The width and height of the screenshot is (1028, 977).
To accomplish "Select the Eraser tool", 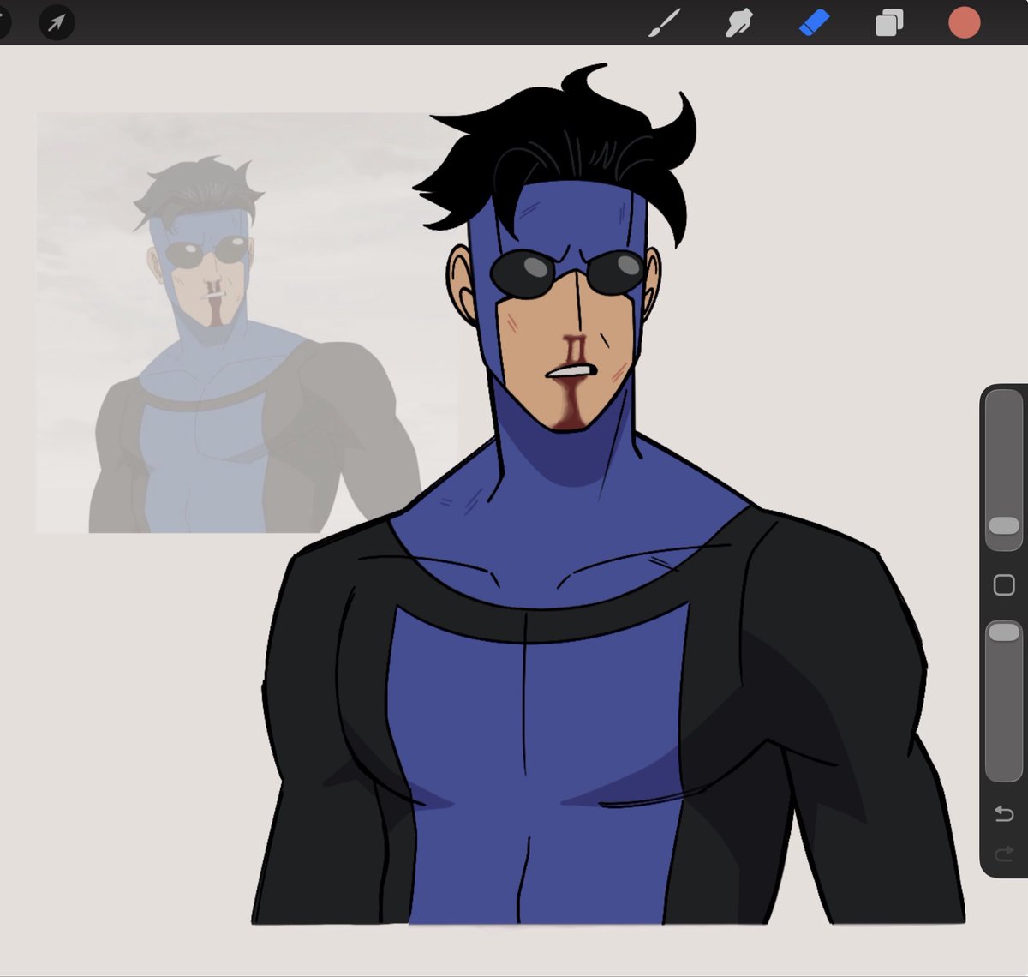I will 814,23.
